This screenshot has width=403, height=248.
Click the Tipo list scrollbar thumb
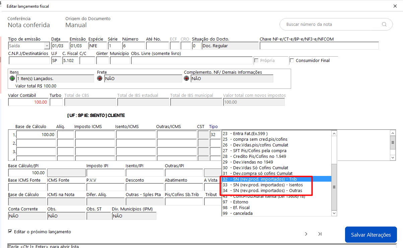[334, 187]
